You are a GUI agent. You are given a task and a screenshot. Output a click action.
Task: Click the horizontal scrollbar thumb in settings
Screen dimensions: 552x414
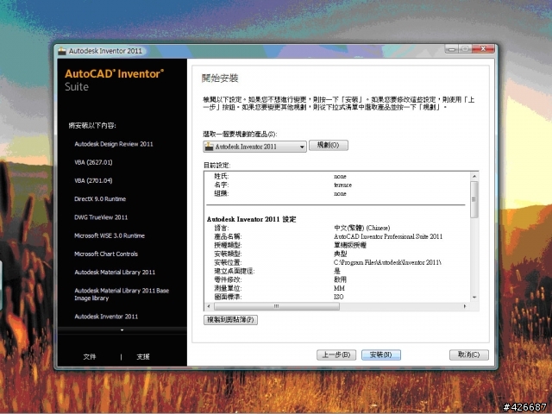pos(277,306)
